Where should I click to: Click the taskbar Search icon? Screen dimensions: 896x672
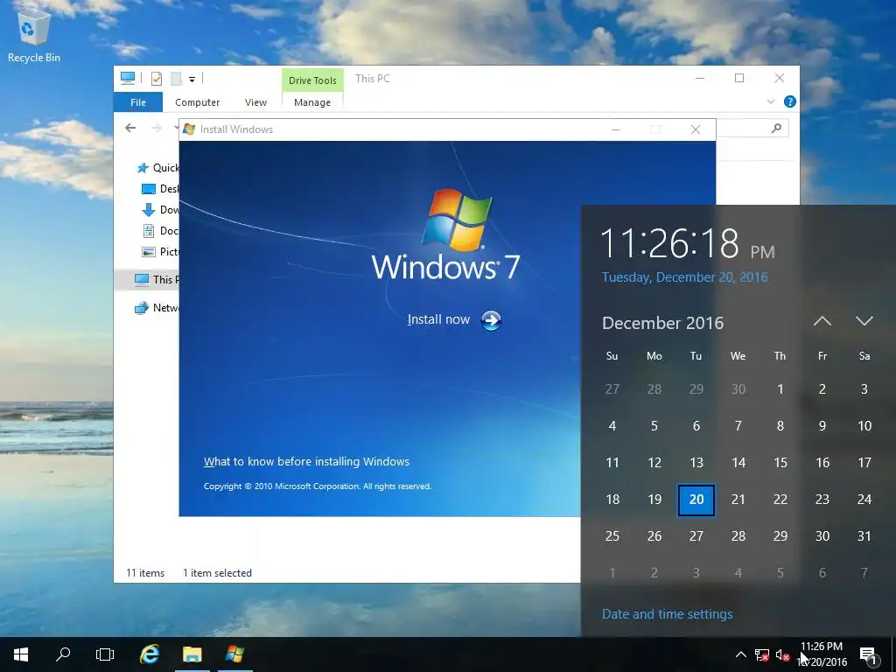(63, 654)
